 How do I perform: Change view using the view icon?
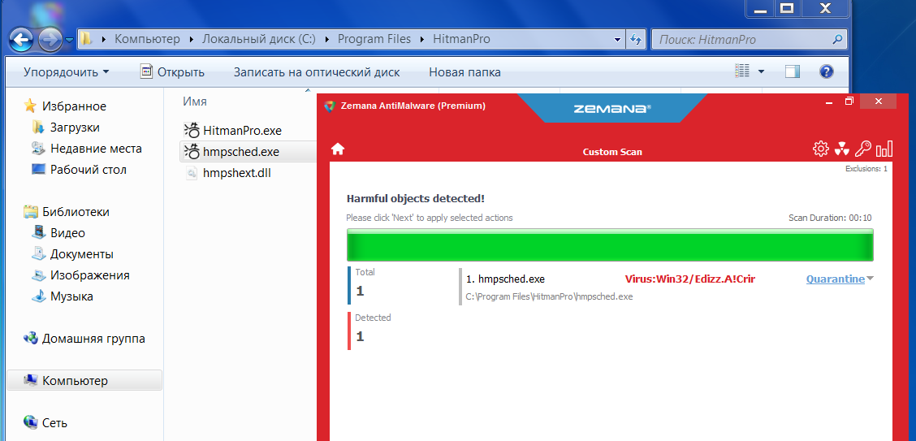(742, 71)
